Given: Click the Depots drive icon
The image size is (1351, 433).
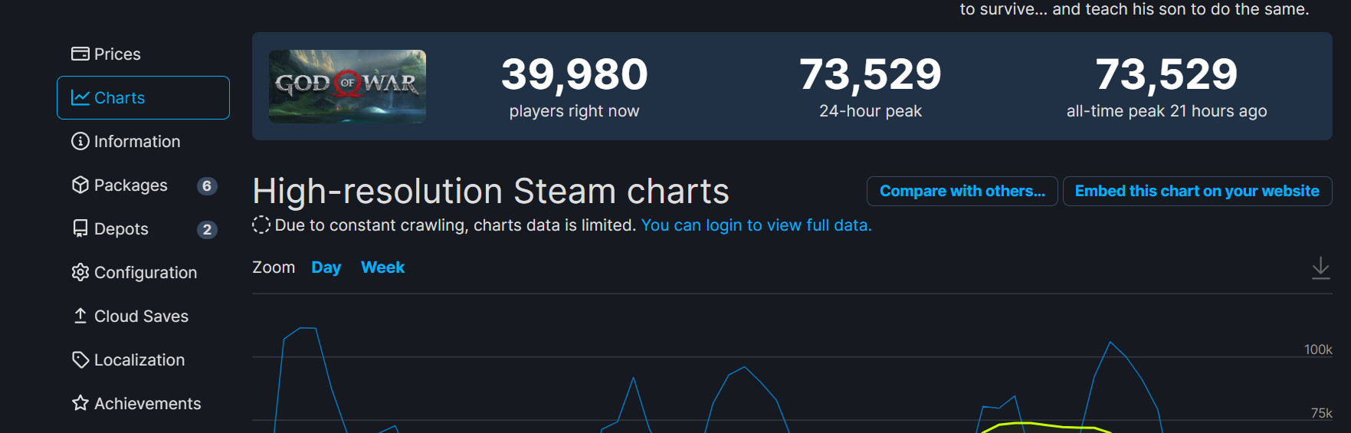Looking at the screenshot, I should pos(80,228).
